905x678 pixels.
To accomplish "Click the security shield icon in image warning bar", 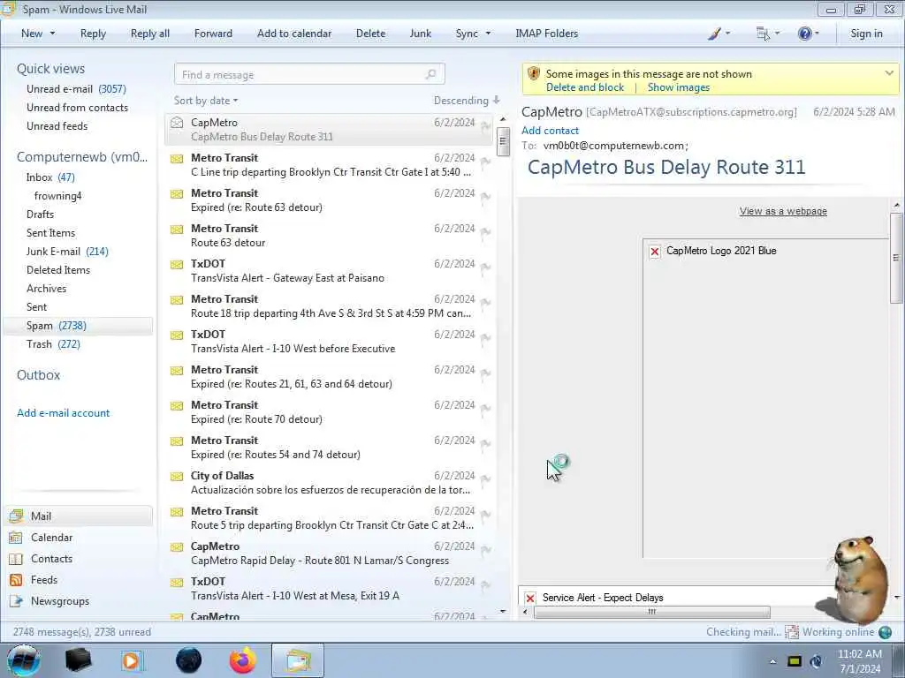I will coord(534,74).
